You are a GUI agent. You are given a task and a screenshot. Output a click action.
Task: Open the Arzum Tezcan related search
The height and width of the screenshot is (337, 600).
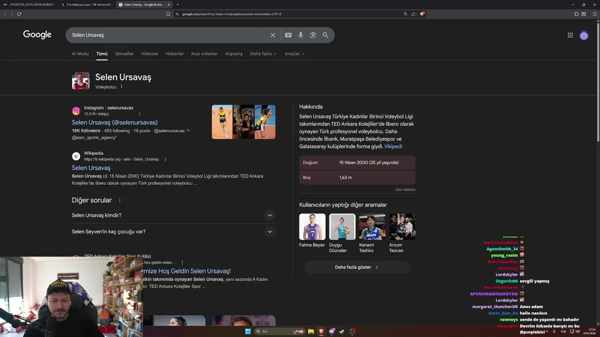402,233
